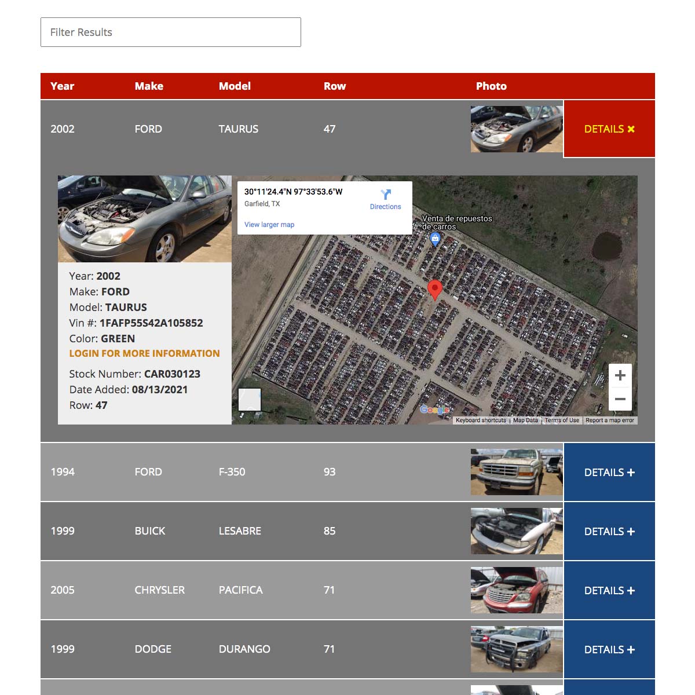Open the Ford Taurus row thumbnail photo
695x695 pixels.
[516, 129]
